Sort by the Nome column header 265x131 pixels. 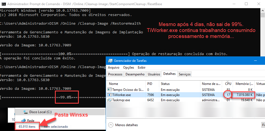[126, 84]
